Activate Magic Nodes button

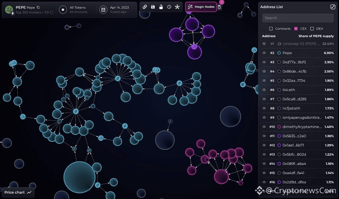tap(201, 7)
